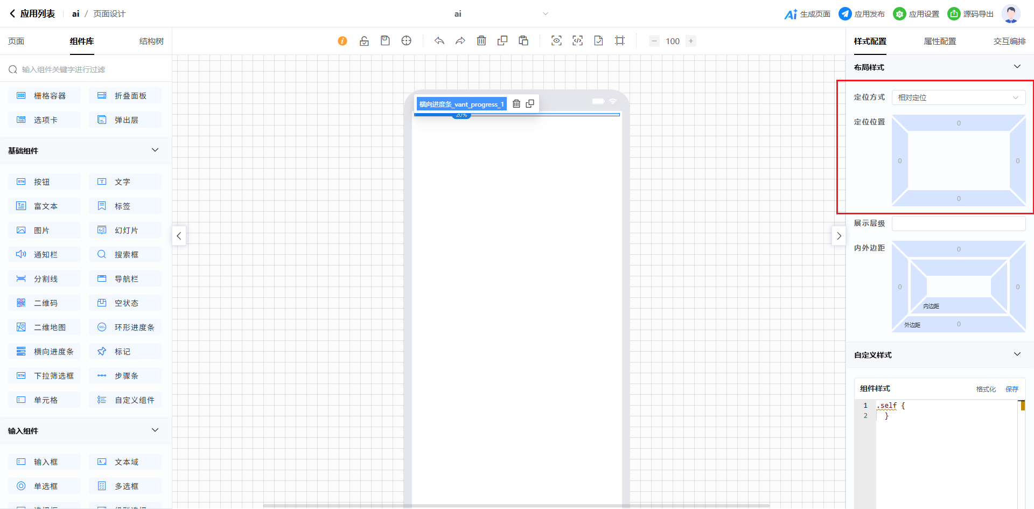Screen dimensions: 1034x509
Task: Click the redo arrow icon
Action: 460,41
